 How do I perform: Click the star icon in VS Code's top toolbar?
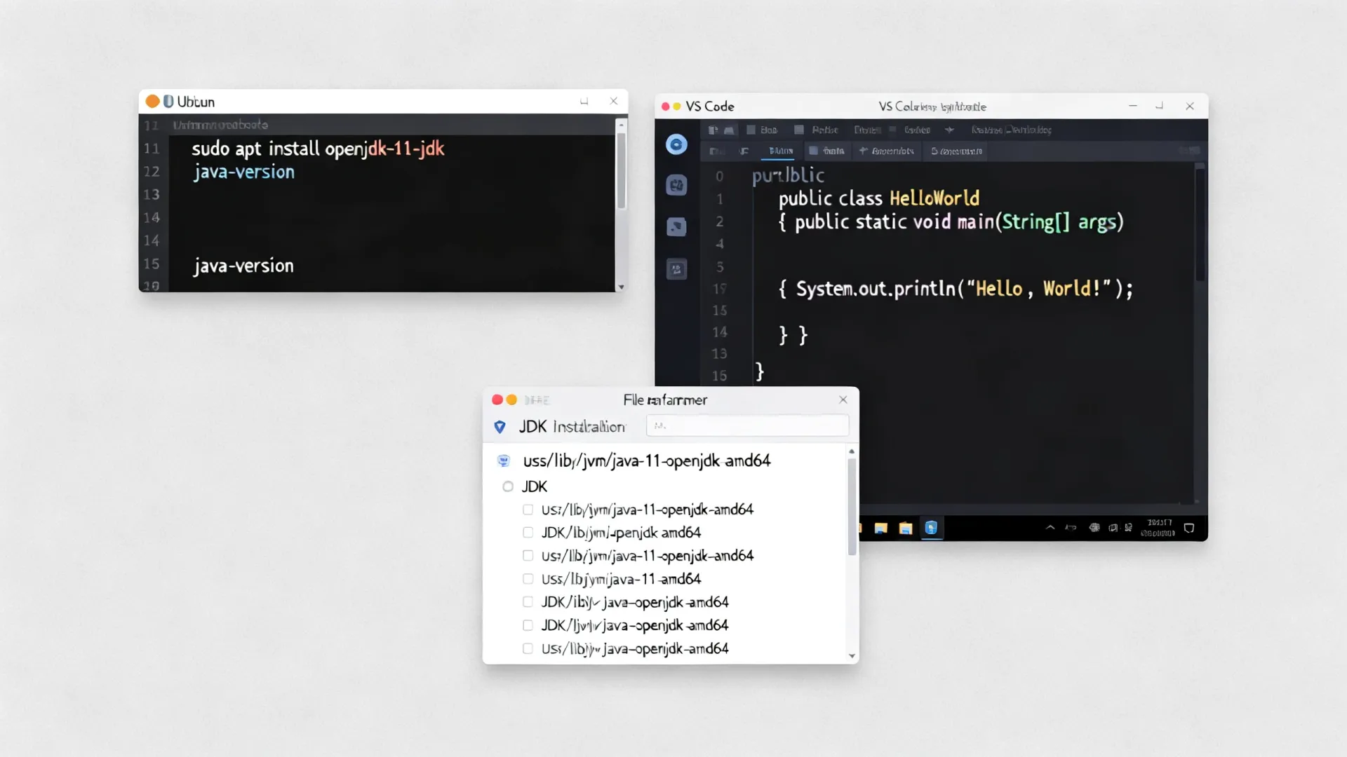coord(949,130)
